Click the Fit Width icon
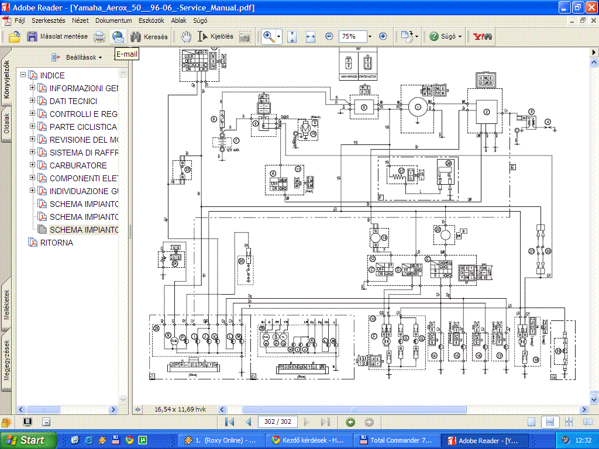599x449 pixels. [x=310, y=36]
